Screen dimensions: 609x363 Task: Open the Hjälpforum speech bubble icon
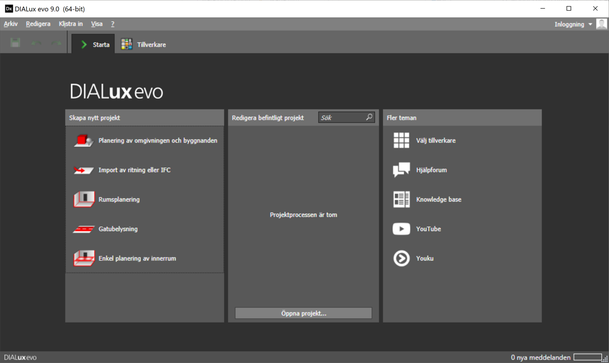pos(401,170)
